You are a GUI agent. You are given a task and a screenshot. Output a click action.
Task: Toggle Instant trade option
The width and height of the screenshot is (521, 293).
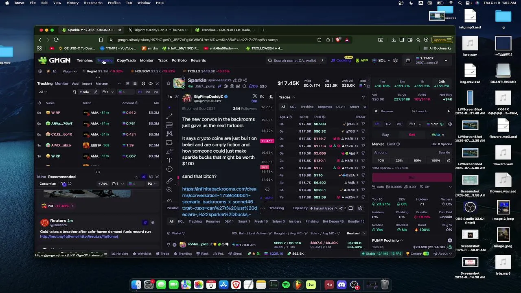pyautogui.click(x=324, y=208)
